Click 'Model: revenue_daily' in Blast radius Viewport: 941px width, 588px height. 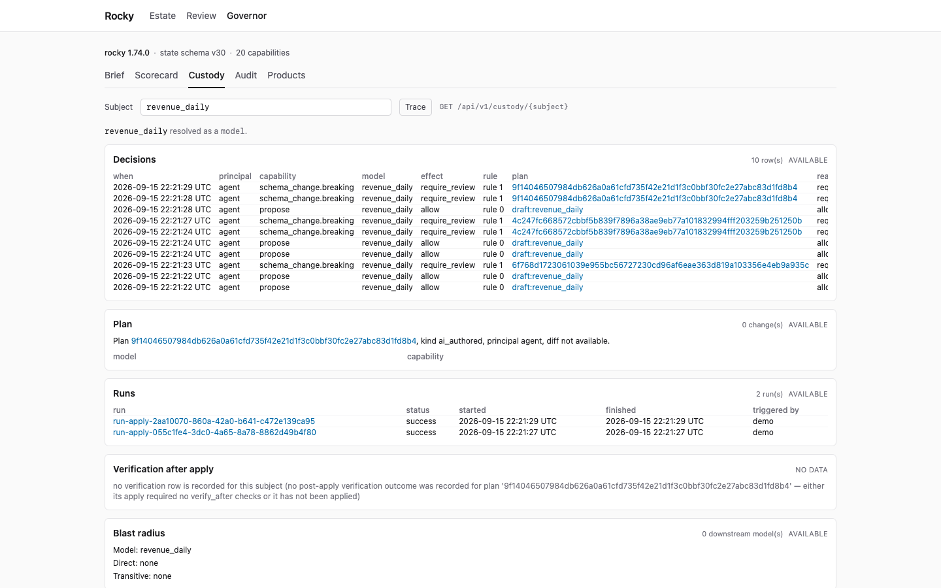pos(152,550)
